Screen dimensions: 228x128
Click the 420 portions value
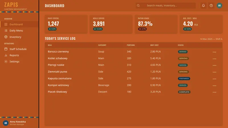(x=129, y=72)
